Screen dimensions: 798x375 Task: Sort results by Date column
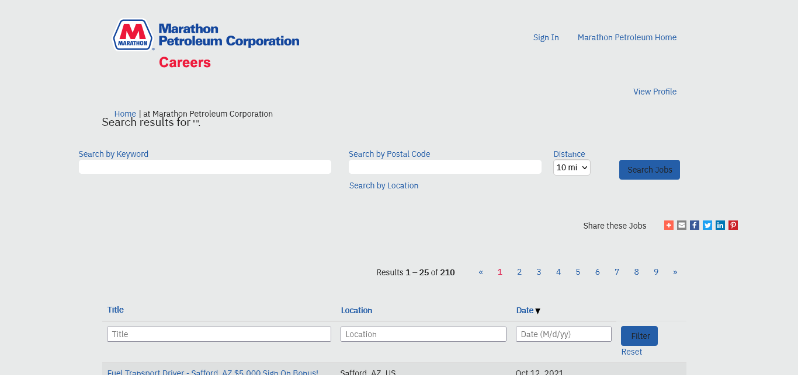(525, 310)
